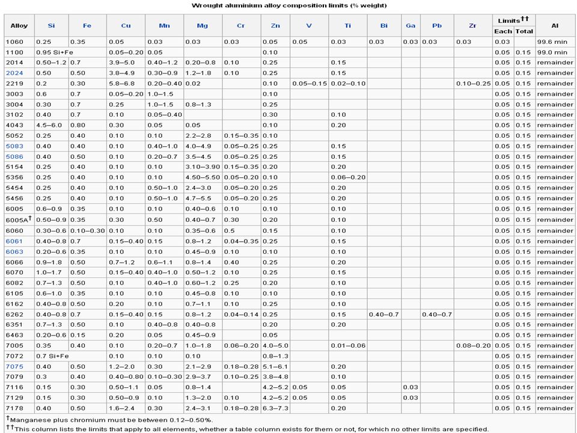Select Mg value '3.10–3.90' in row 5154
Image resolution: width=577 pixels, height=433 pixels.
(203, 167)
